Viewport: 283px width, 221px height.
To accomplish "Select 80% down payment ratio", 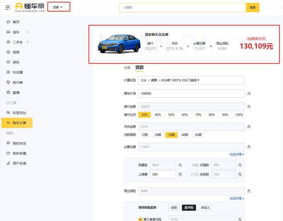I will click(212, 115).
